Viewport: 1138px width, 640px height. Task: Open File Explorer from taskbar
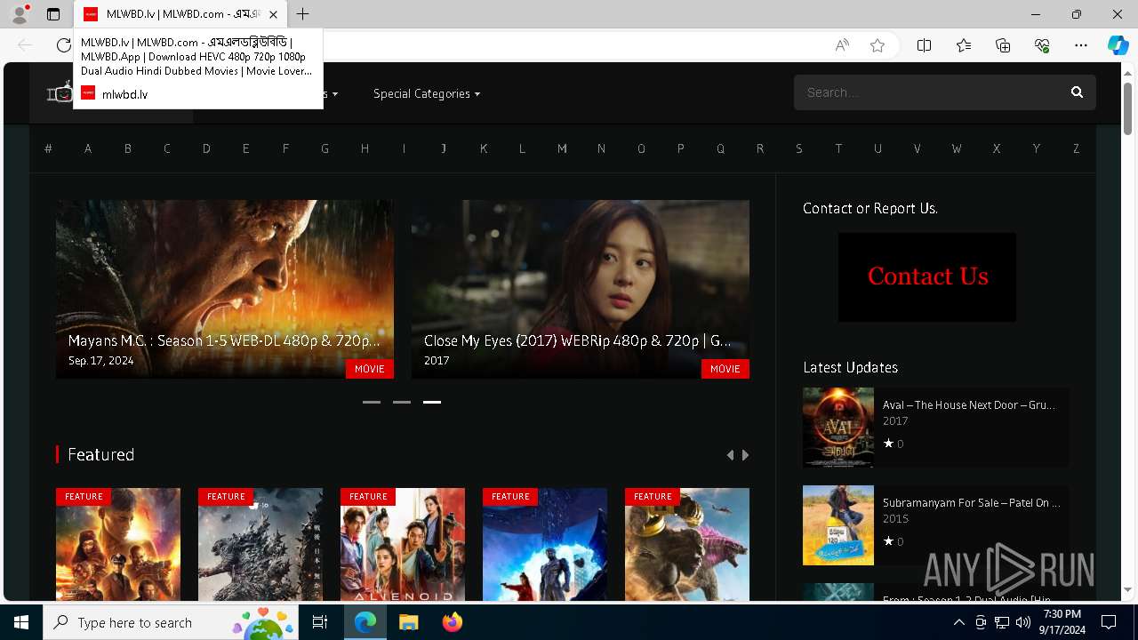click(408, 622)
